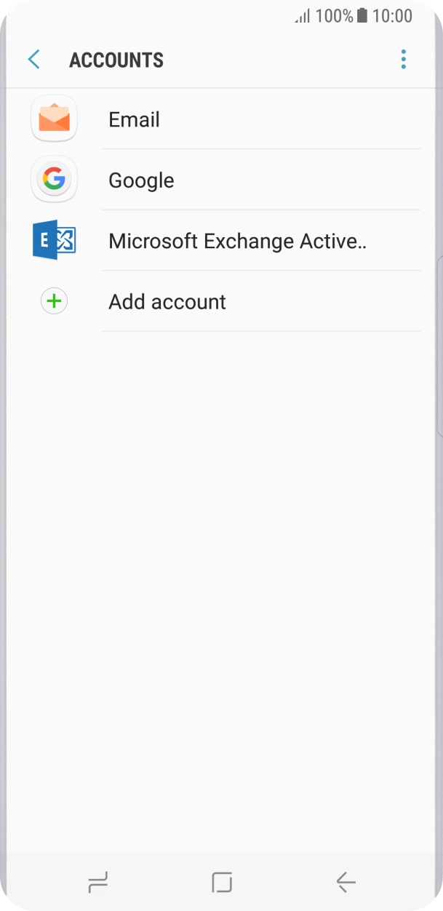This screenshot has height=911, width=443.
Task: Choose the Add account text
Action: [x=167, y=302]
